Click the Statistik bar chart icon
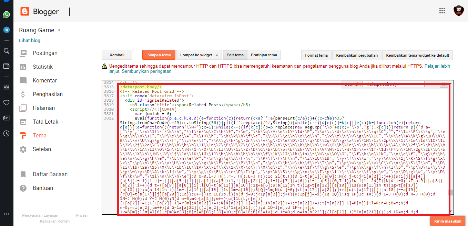 (23, 67)
